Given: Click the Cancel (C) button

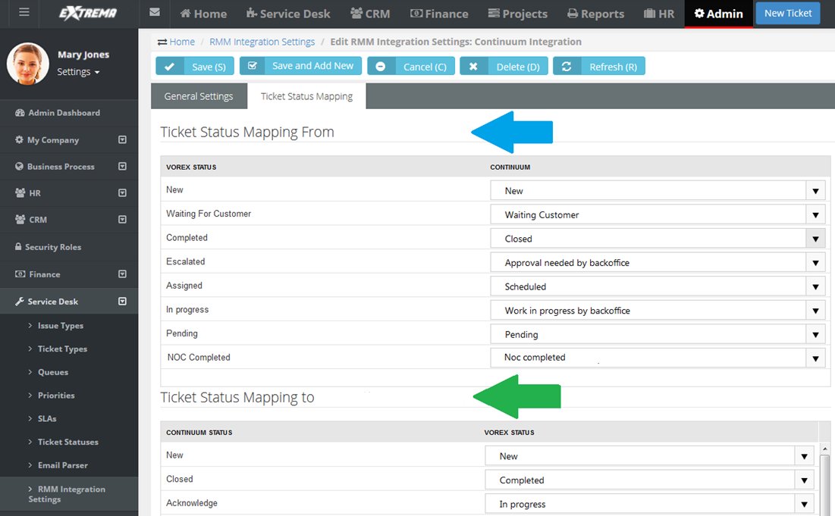Looking at the screenshot, I should tap(411, 67).
